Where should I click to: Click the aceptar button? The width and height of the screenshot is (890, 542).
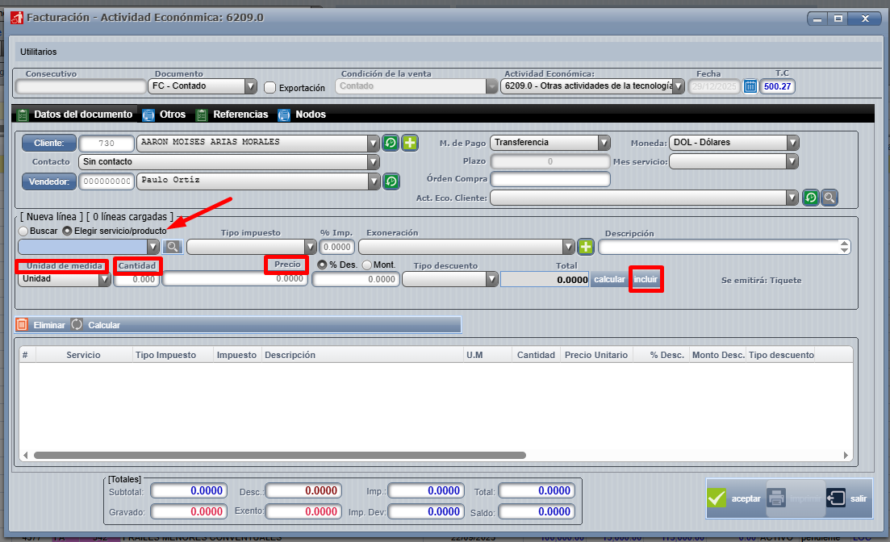coord(734,498)
